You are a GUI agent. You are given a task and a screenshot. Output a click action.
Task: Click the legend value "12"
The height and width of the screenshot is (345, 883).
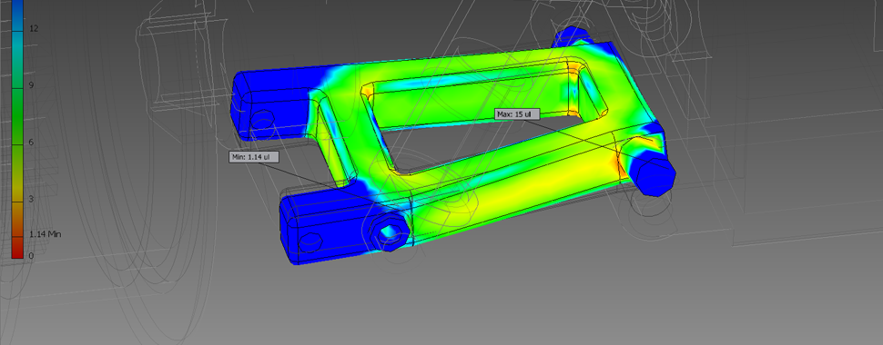coord(34,29)
